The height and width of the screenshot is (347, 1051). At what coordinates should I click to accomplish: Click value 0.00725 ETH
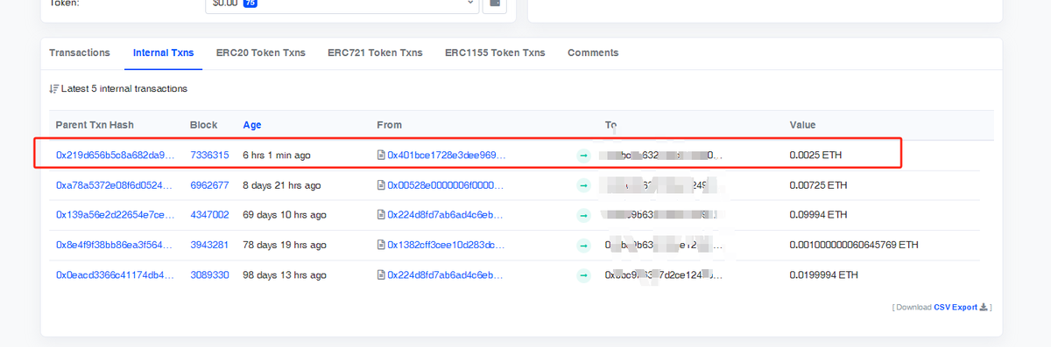pos(819,185)
